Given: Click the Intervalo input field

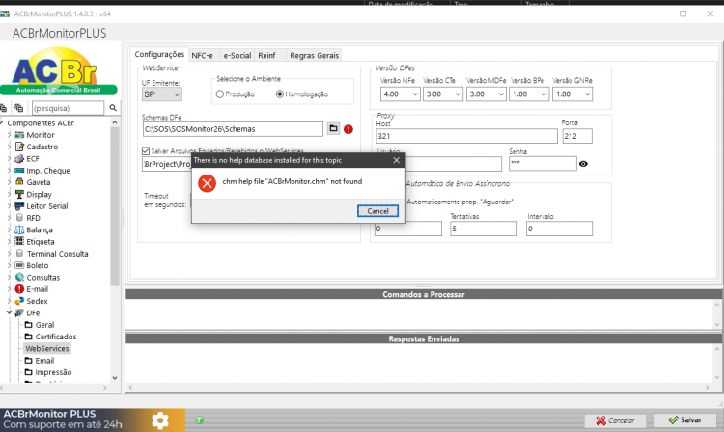Looking at the screenshot, I should pos(559,229).
